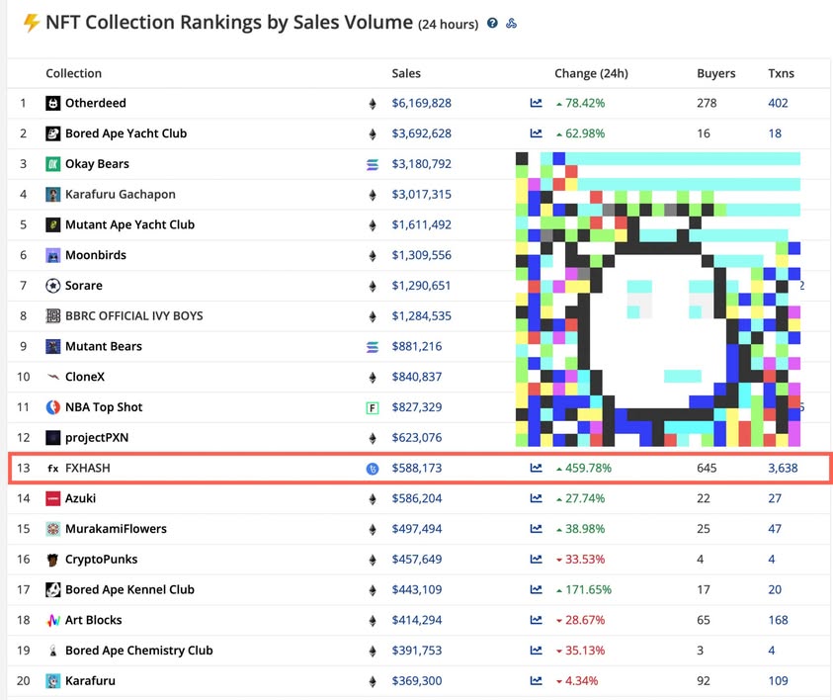Sort by the Sales column header
The image size is (833, 700).
pyautogui.click(x=406, y=73)
